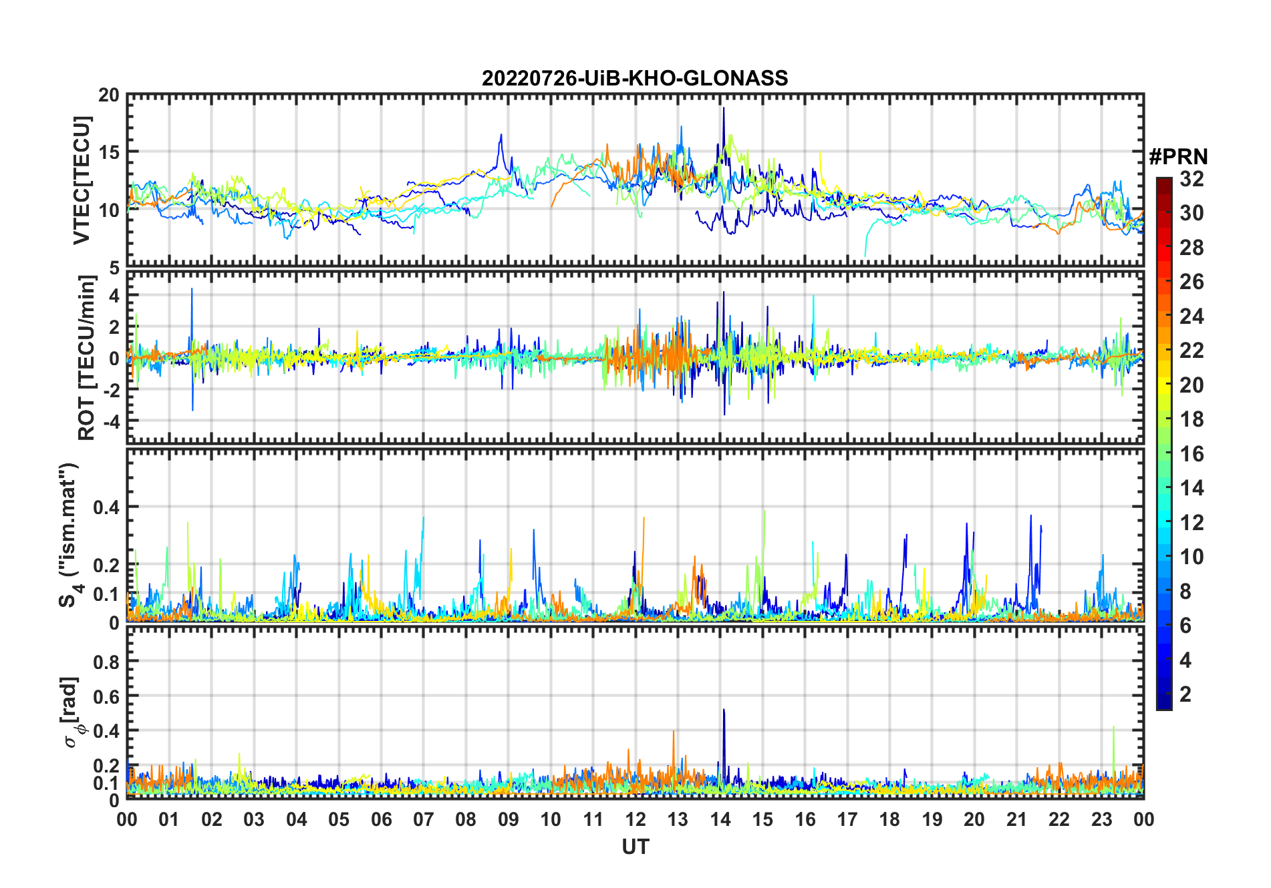
Task: Click the UT x-axis label
Action: click(x=635, y=847)
